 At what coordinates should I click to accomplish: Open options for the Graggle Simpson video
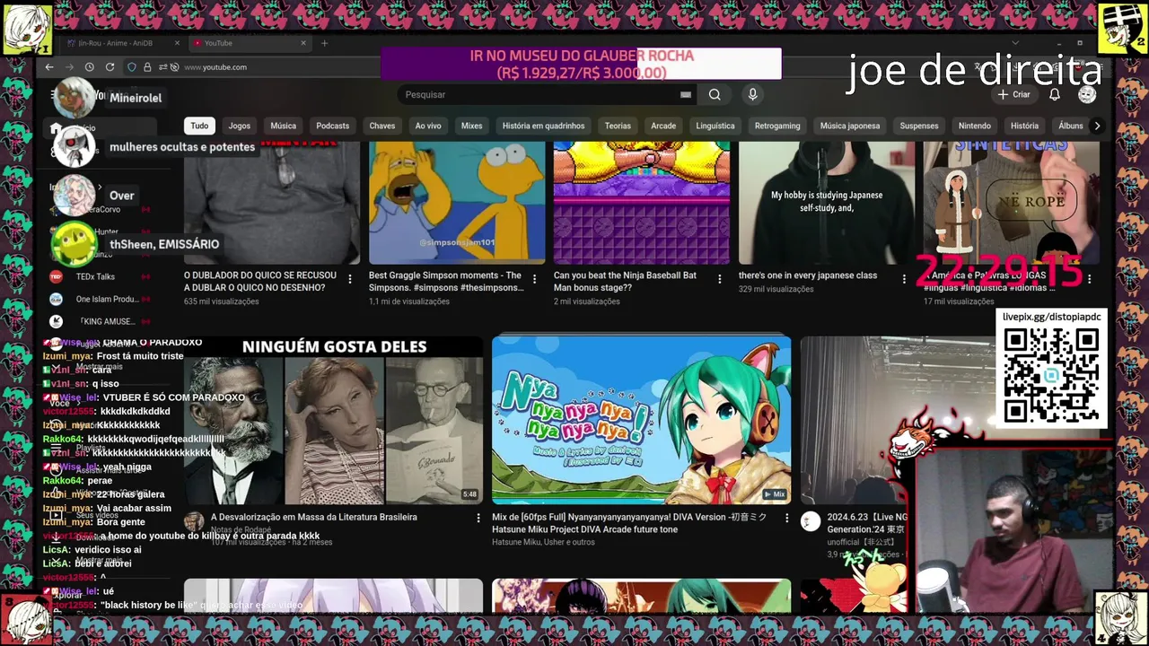pos(534,279)
